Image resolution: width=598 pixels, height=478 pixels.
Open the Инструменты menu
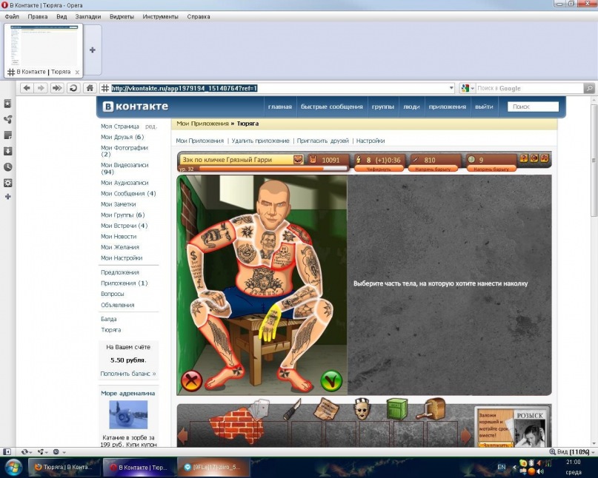coord(160,16)
